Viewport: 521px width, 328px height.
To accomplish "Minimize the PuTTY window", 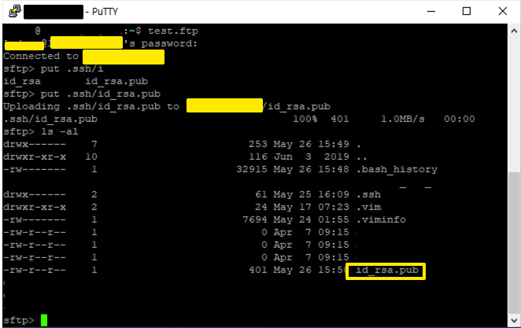I will click(430, 12).
